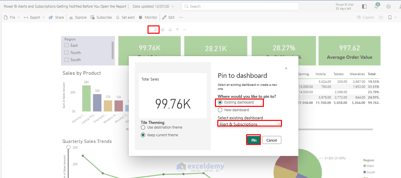The image size is (401, 178).
Task: Click the bookmark icon in toolbar
Action: tap(390, 17)
